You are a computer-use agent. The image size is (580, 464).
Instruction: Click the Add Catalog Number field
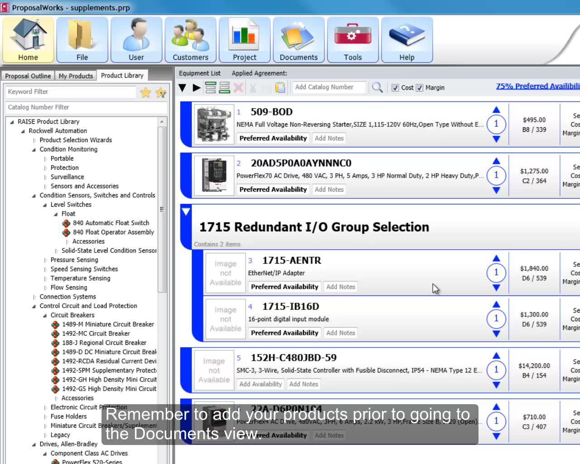[x=329, y=87]
